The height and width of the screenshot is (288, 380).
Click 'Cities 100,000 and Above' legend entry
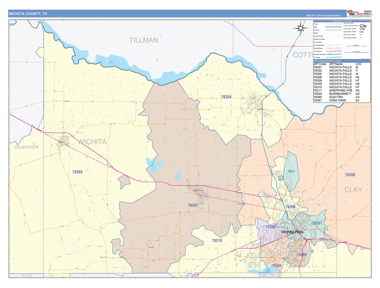coord(355,26)
